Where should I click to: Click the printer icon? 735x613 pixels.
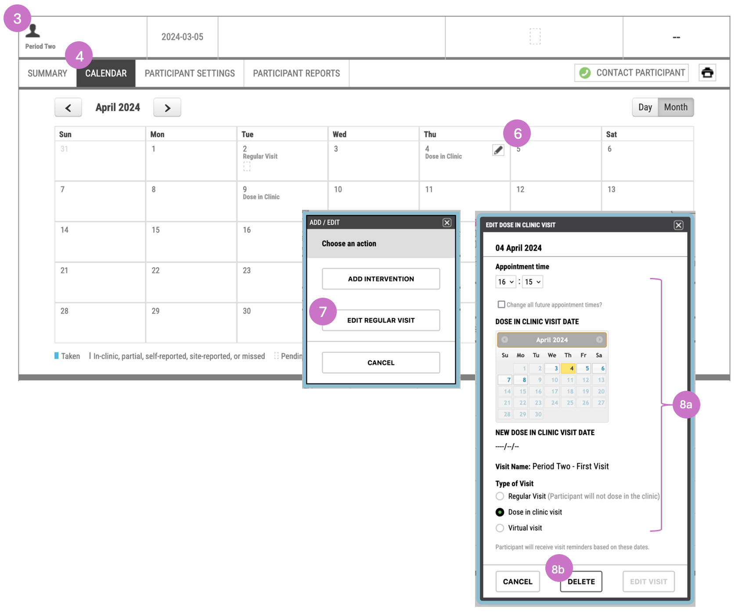pos(707,72)
